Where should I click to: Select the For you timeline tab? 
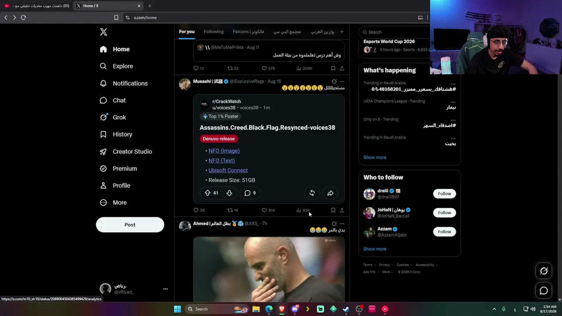coord(187,32)
